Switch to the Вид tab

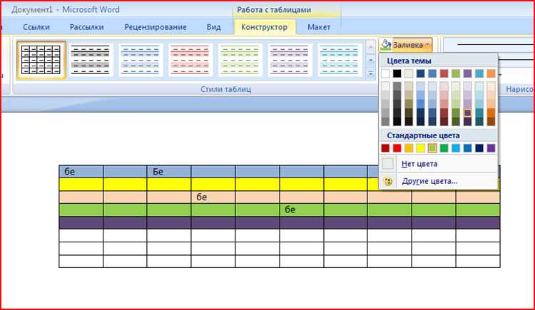click(x=213, y=27)
